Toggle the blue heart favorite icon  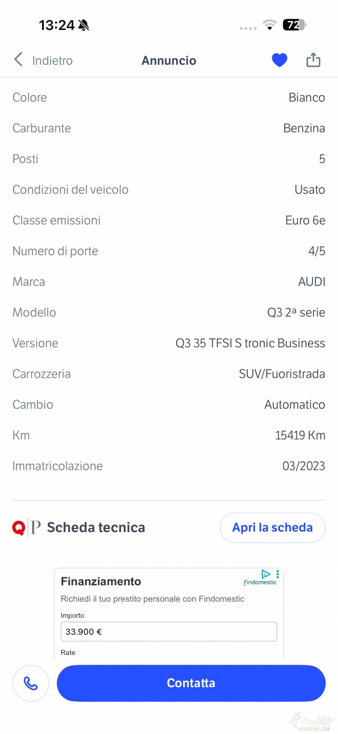pyautogui.click(x=279, y=60)
